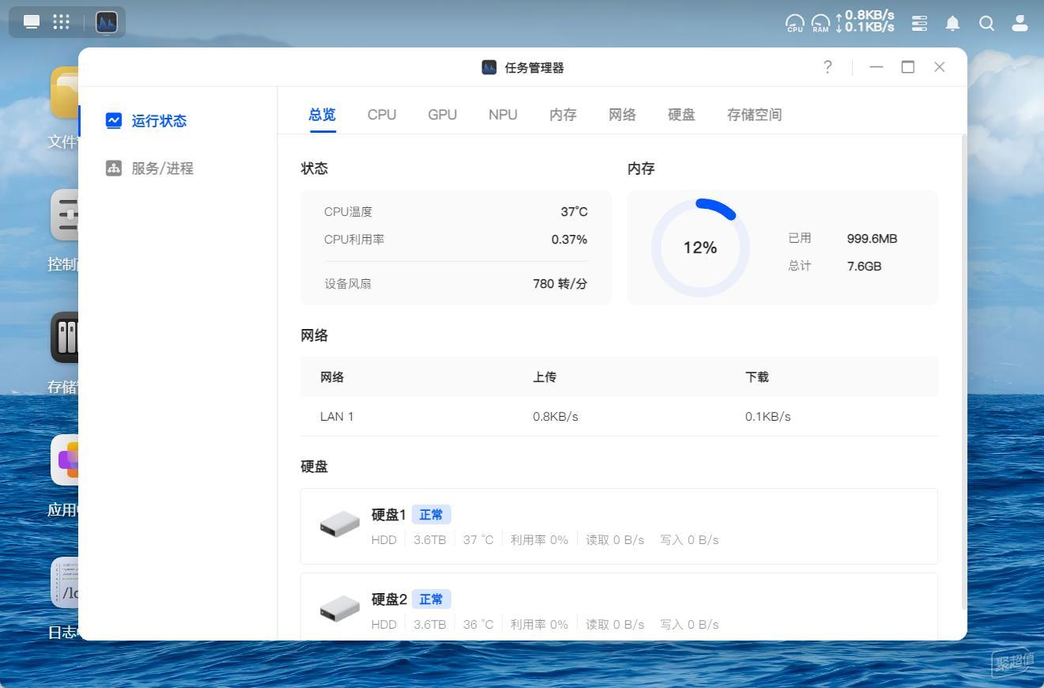The height and width of the screenshot is (688, 1044).
Task: Click the CPU利用率 0.37% value
Action: (x=569, y=239)
